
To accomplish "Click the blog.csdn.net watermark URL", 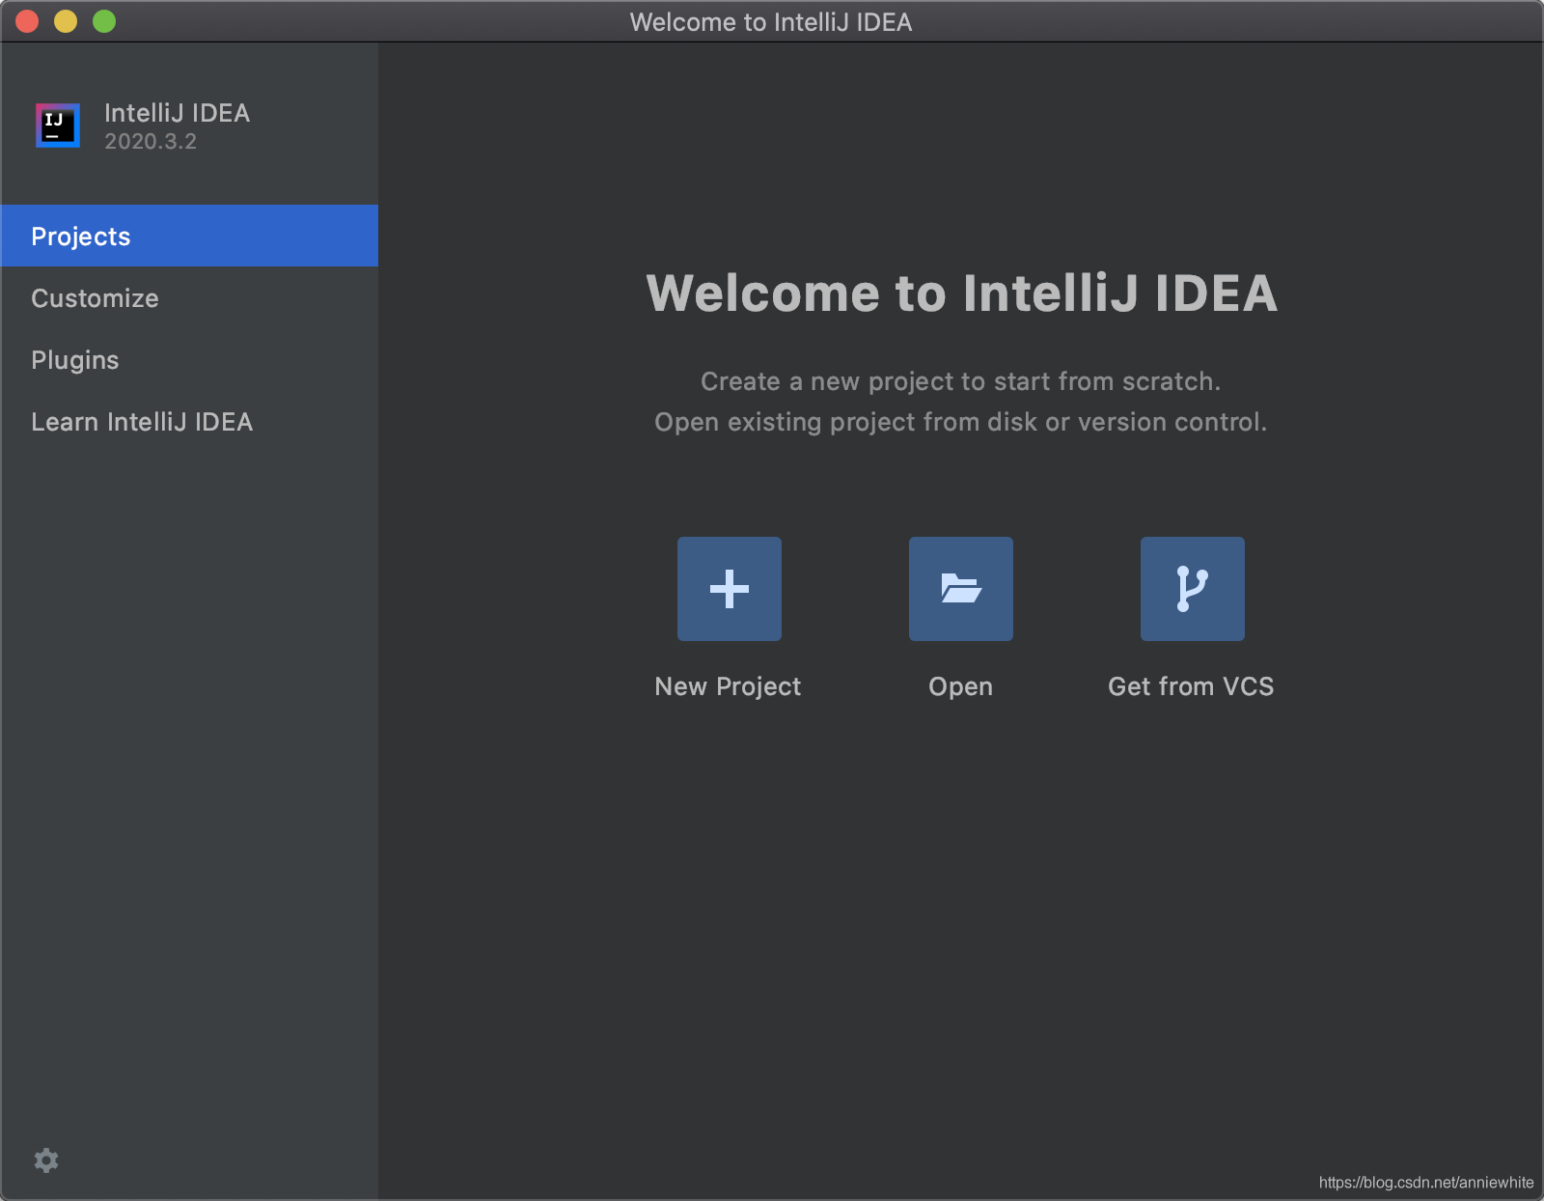I will click(1425, 1183).
